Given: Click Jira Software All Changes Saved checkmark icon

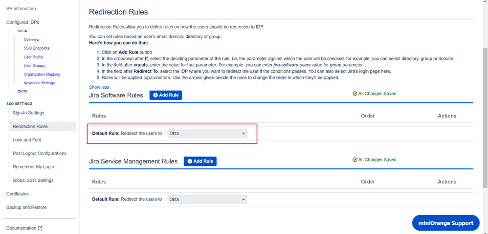Looking at the screenshot, I should tap(355, 94).
